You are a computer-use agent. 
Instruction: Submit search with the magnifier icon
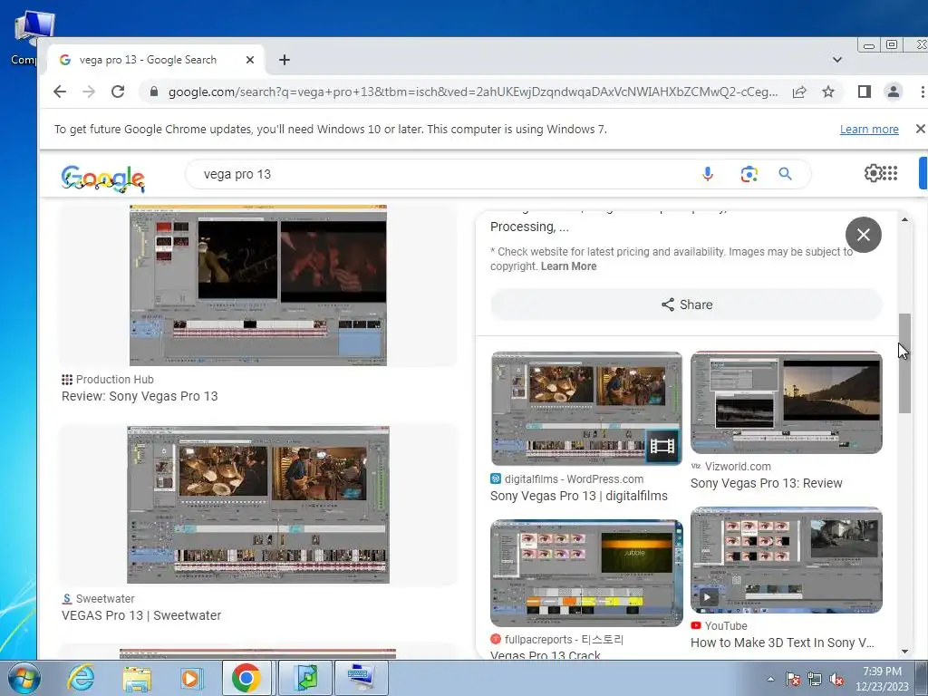pos(785,174)
